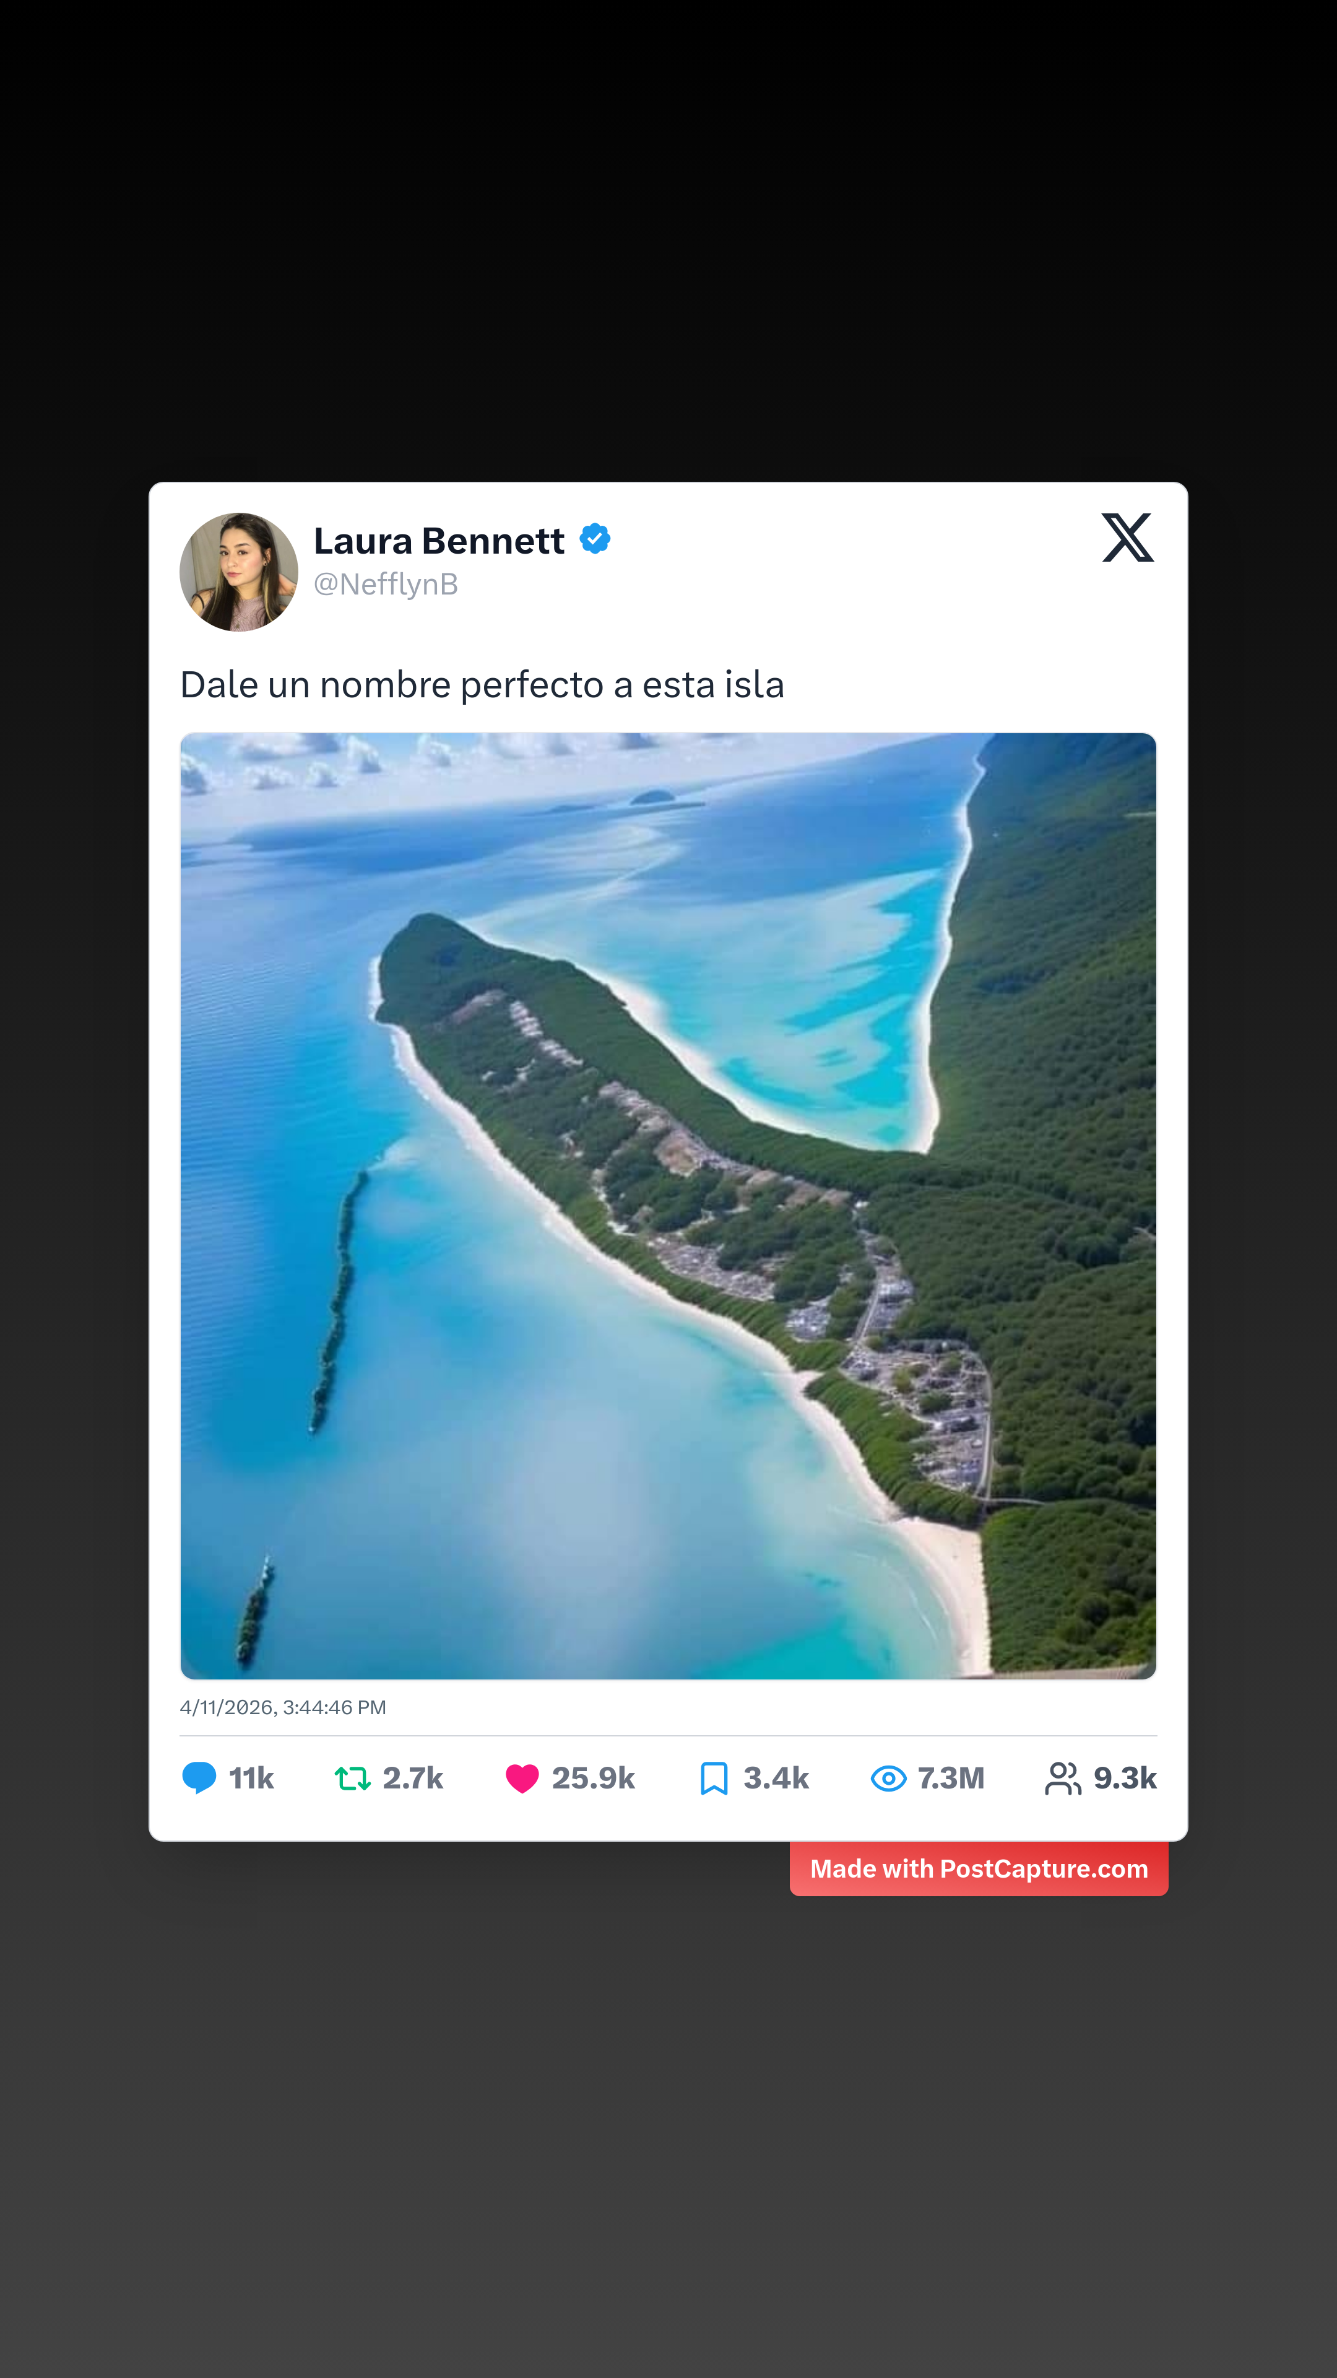Click the 2.7k reposts count

(412, 1778)
